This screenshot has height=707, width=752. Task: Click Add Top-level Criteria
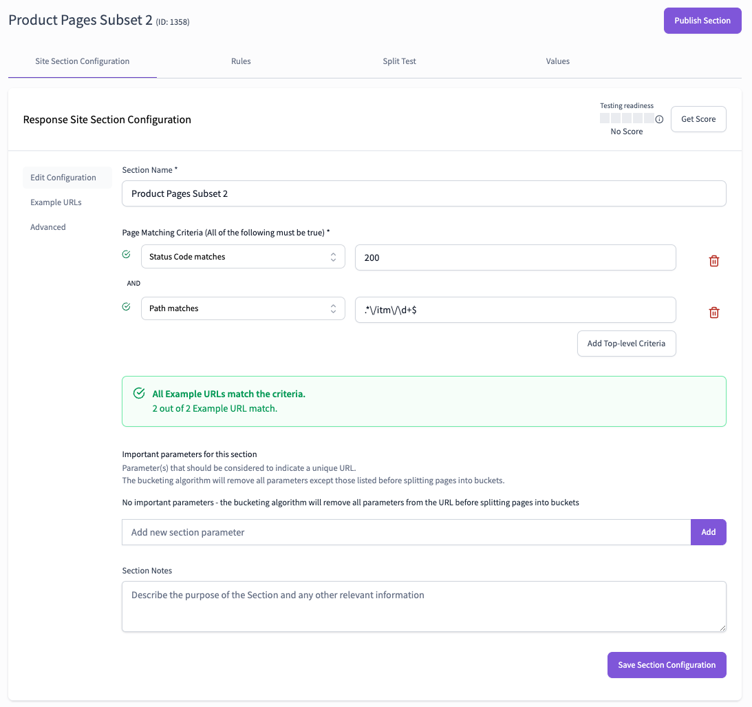coord(626,344)
